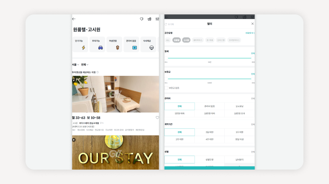Toggle 오피스텔 space type chip

(x=221, y=40)
